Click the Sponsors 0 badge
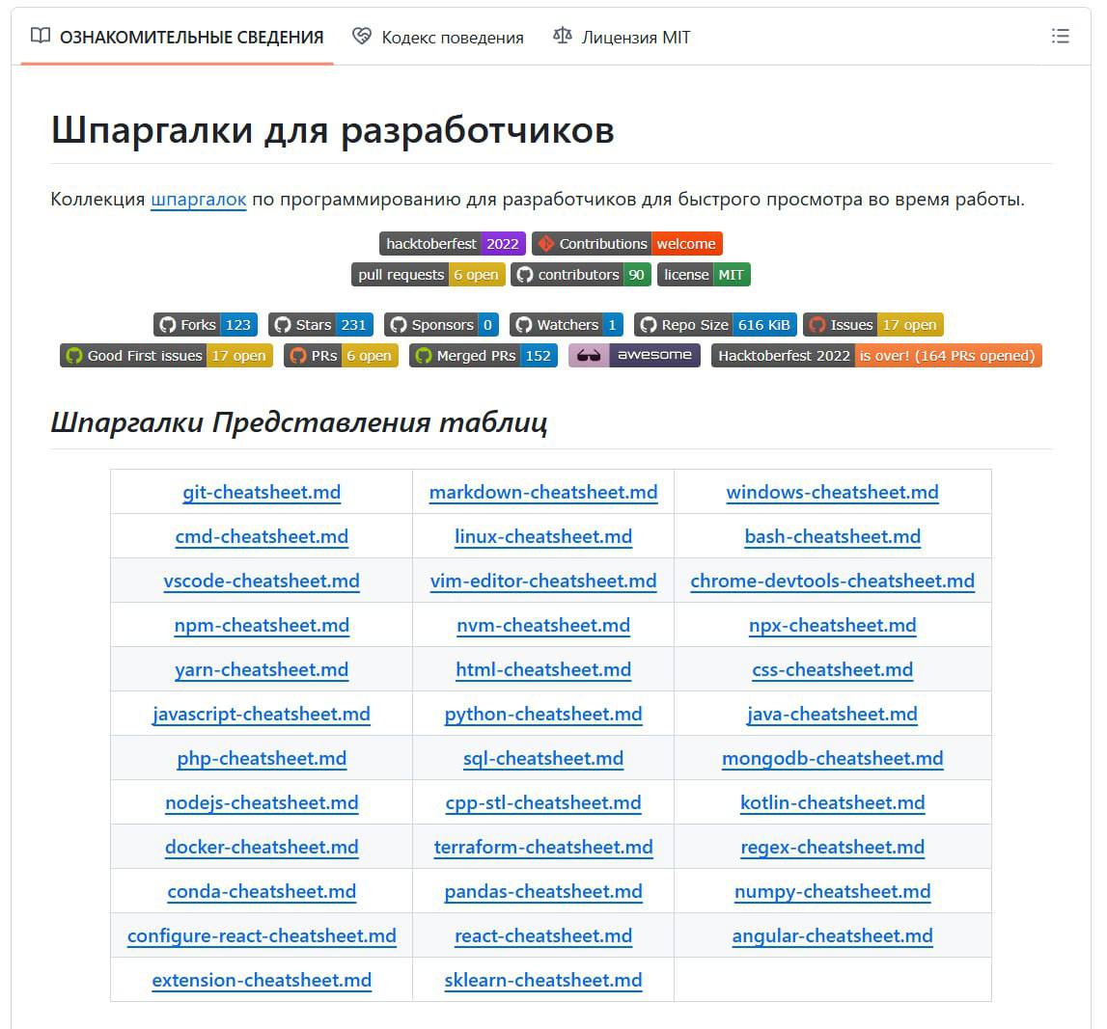 (441, 325)
